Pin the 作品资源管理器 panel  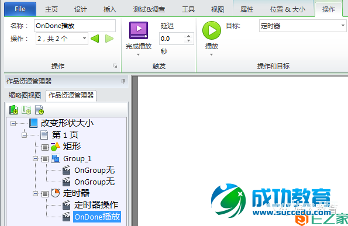(x=123, y=81)
